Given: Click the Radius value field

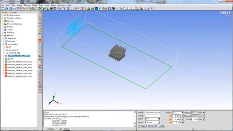Looking at the screenshot, I should [195, 113].
